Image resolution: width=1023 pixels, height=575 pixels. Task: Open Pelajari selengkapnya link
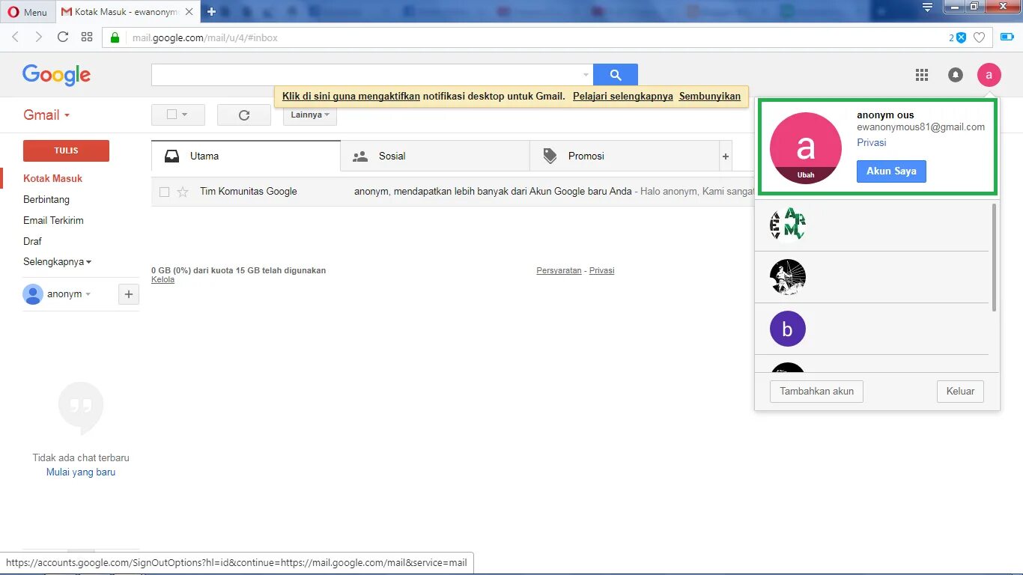point(623,96)
